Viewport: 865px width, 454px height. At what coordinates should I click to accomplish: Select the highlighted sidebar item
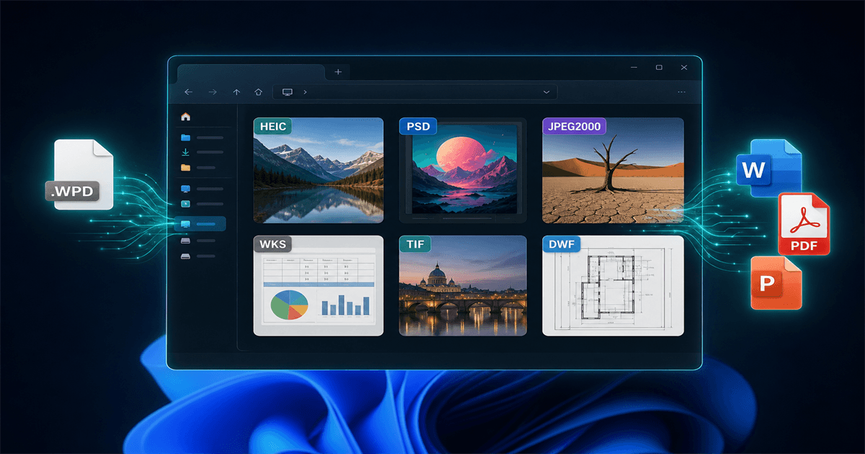pos(200,224)
